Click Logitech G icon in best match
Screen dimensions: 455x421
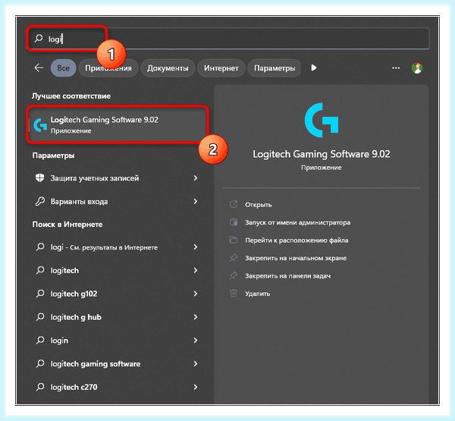coord(40,125)
